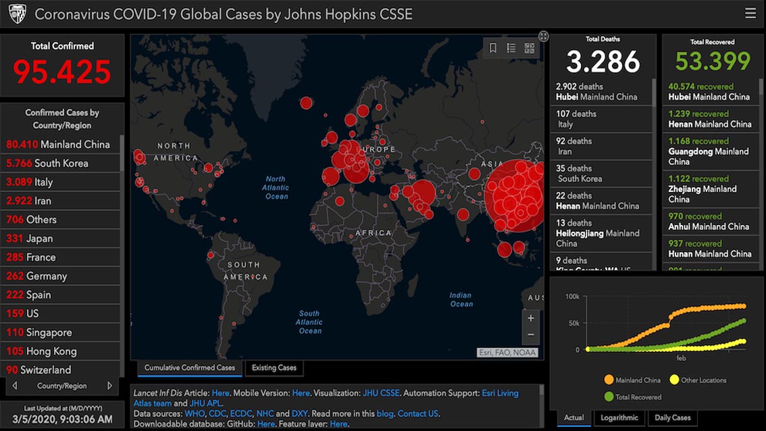Click the 937 recovered Hunan entry
The height and width of the screenshot is (431, 766).
pos(711,249)
